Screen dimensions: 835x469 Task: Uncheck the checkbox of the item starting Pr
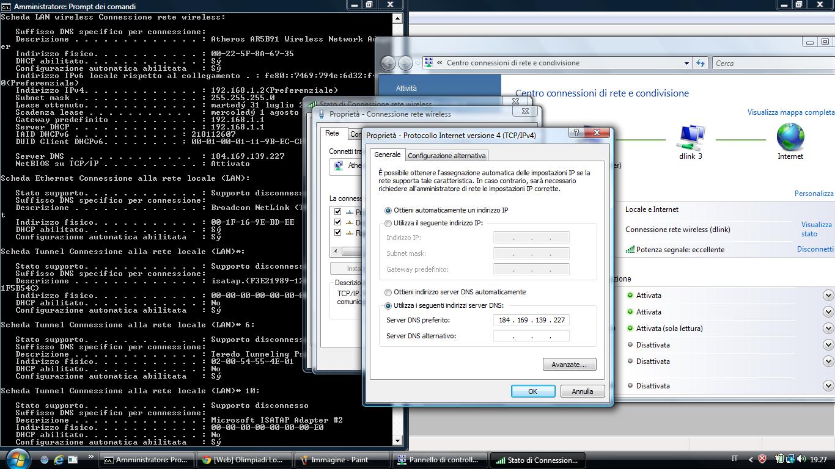click(x=337, y=211)
